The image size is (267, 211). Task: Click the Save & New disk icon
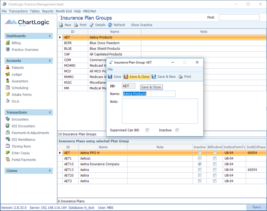click(x=154, y=77)
